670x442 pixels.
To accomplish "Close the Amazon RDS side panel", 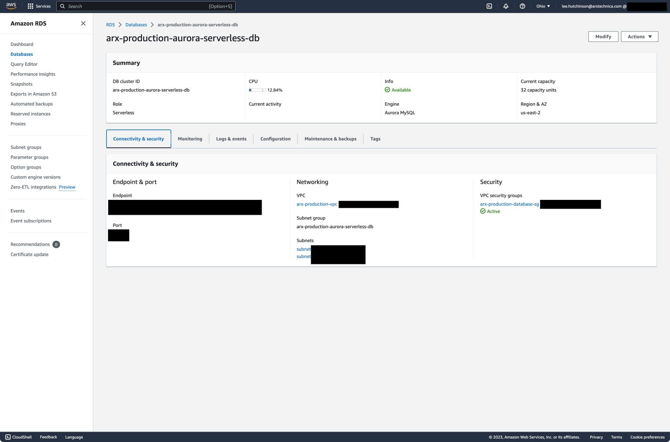I will click(x=83, y=24).
